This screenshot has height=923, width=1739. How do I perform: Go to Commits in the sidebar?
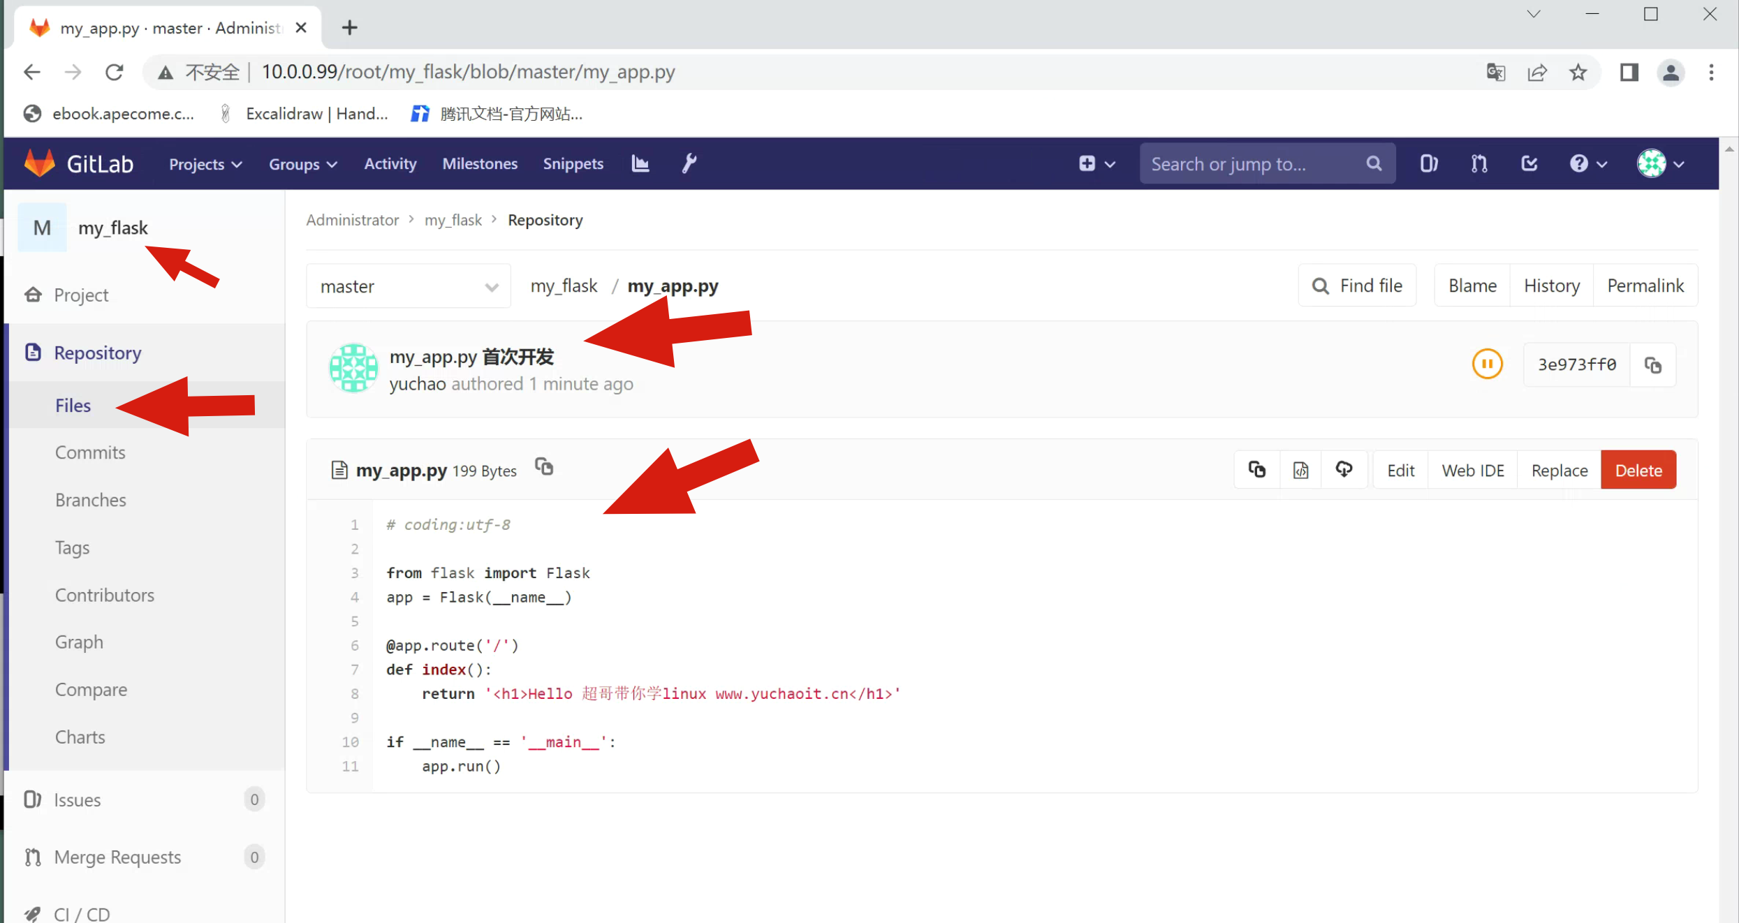(x=90, y=452)
